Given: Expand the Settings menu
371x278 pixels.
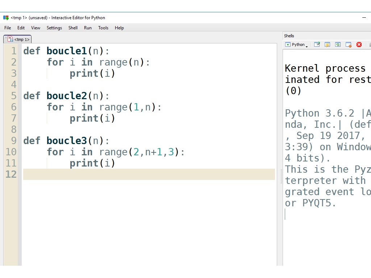Looking at the screenshot, I should pos(54,28).
